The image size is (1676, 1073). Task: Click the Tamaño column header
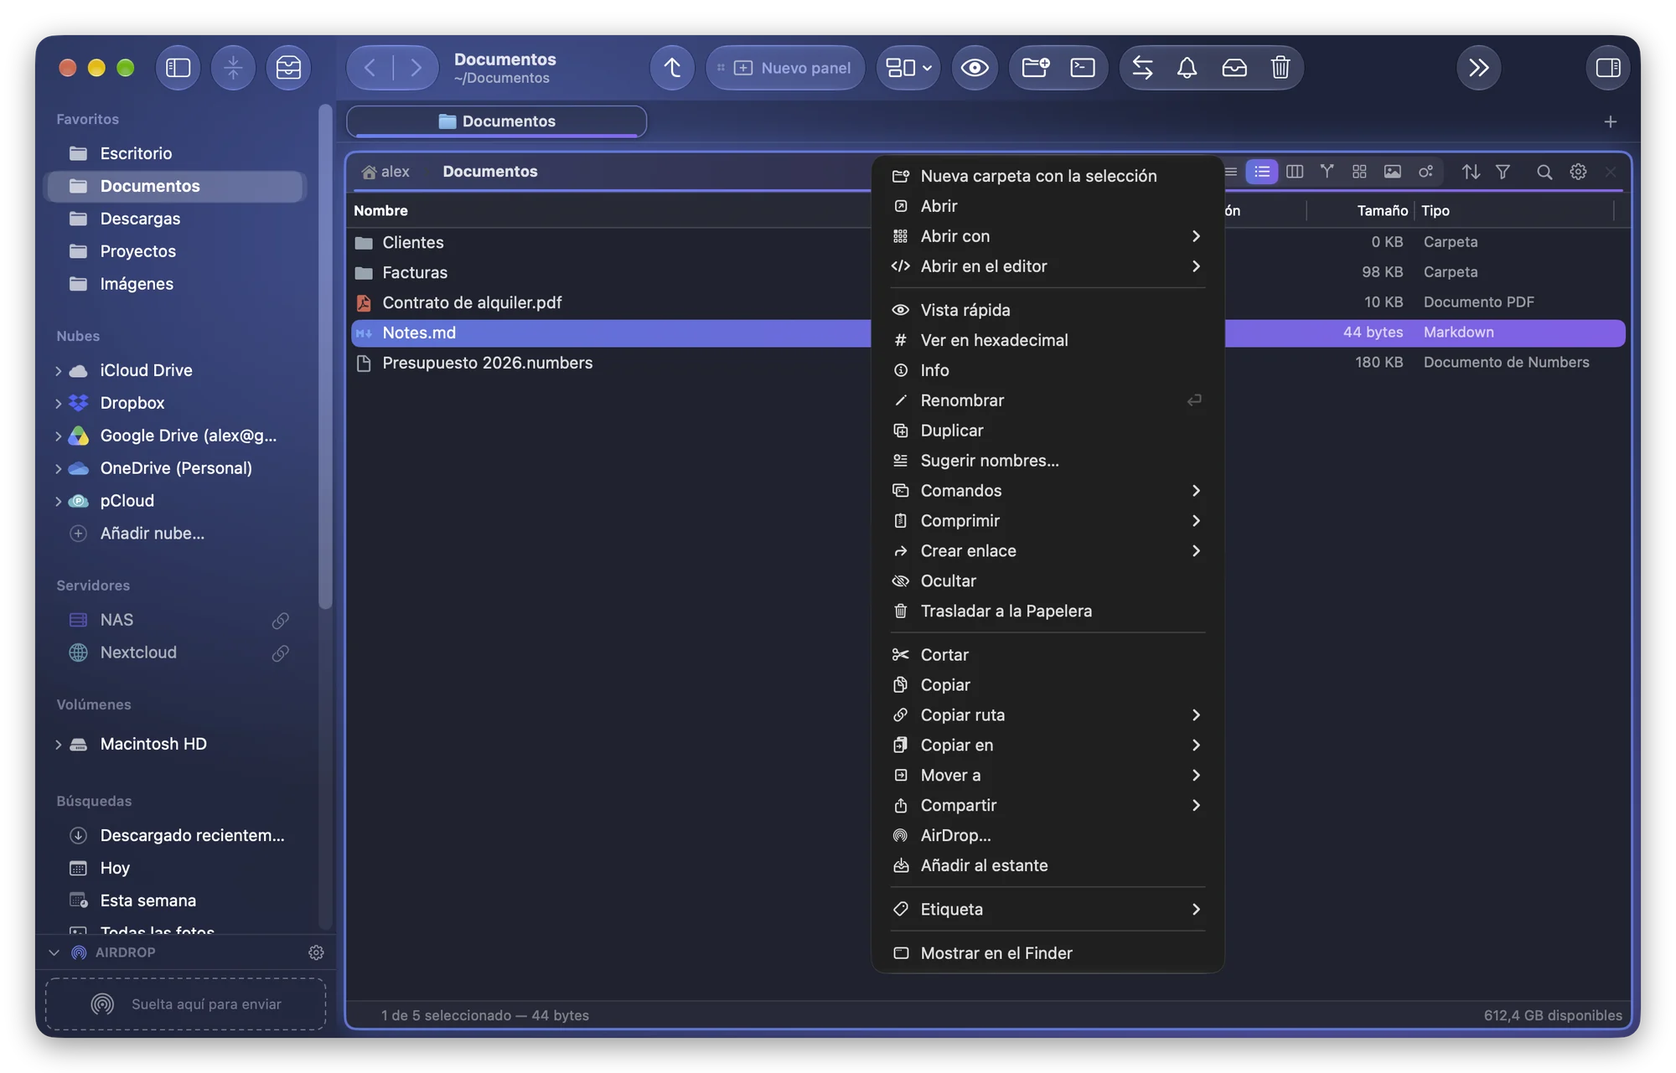1382,211
